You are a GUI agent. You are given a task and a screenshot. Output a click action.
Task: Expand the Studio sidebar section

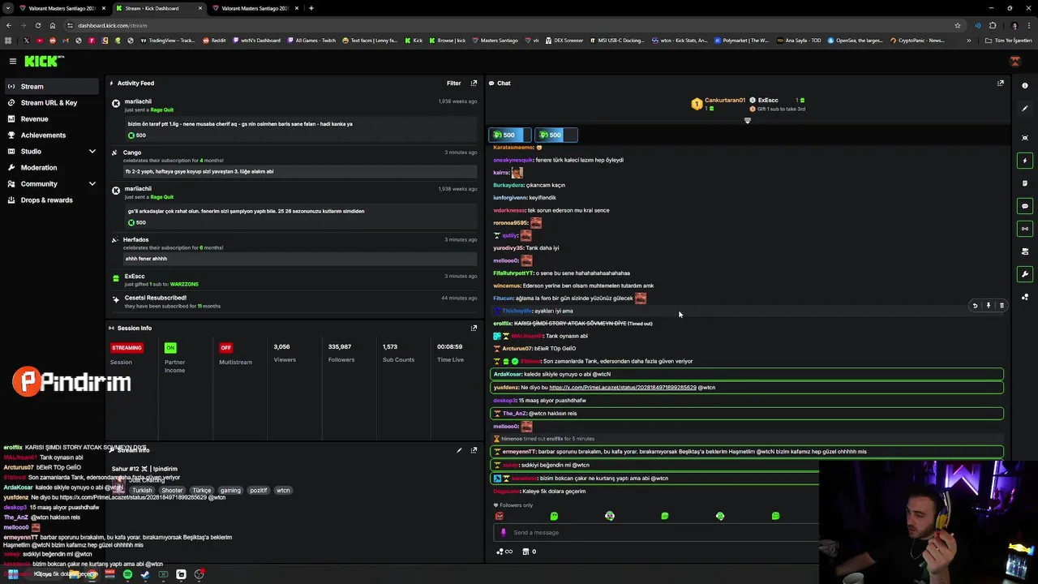point(92,151)
